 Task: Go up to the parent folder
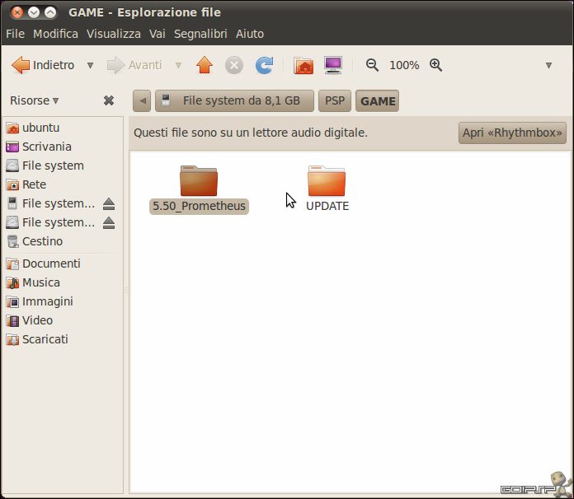(205, 65)
